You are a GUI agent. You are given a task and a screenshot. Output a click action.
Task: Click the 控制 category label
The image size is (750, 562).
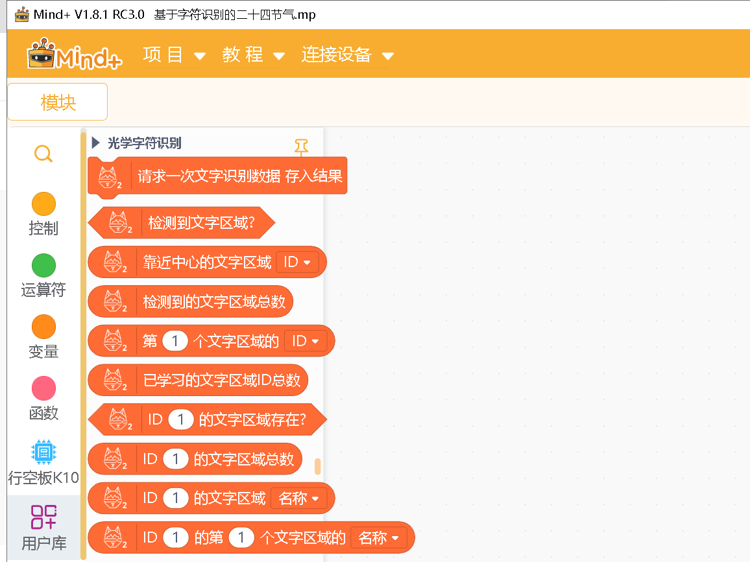click(43, 228)
